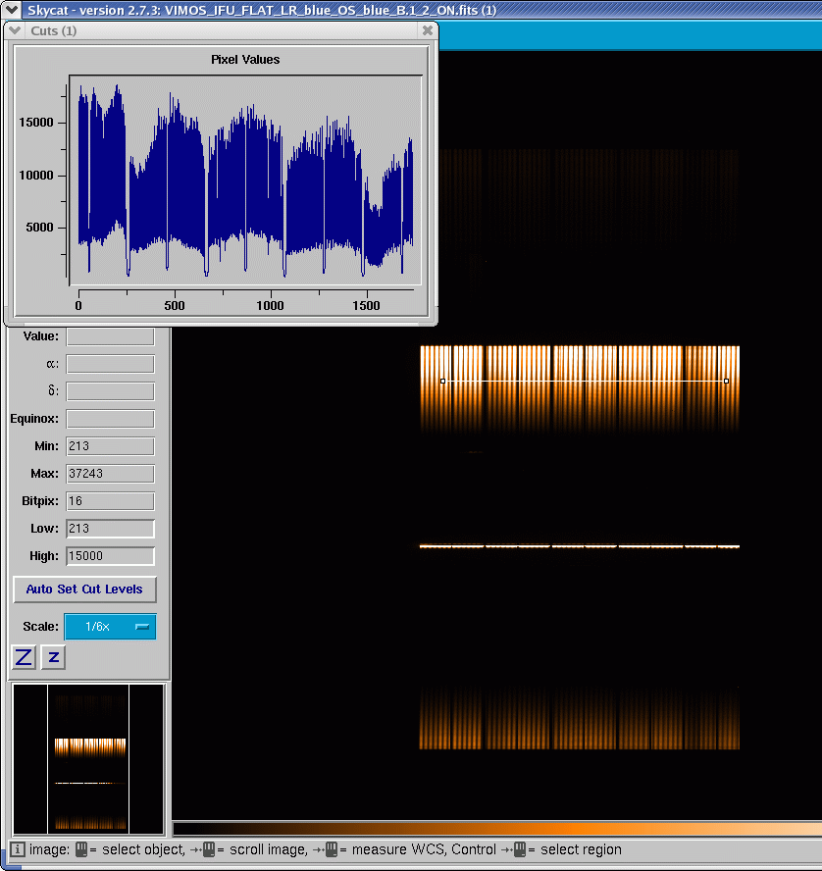The height and width of the screenshot is (871, 822).
Task: Click the α right ascension field
Action: pos(110,364)
